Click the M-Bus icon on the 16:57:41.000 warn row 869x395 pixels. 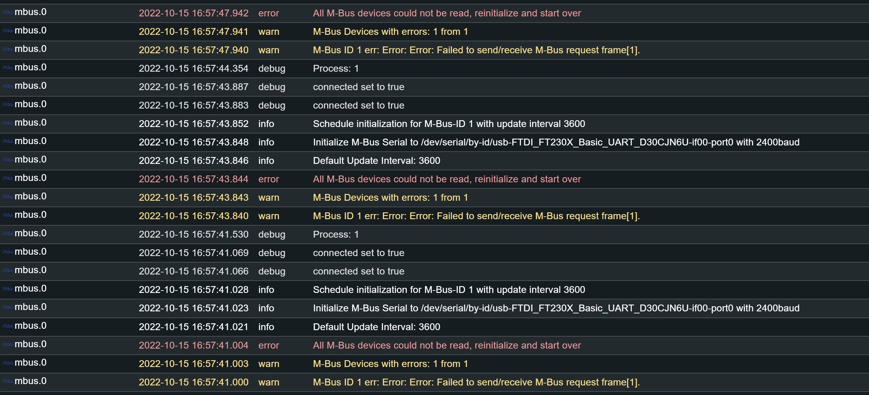[x=8, y=381]
